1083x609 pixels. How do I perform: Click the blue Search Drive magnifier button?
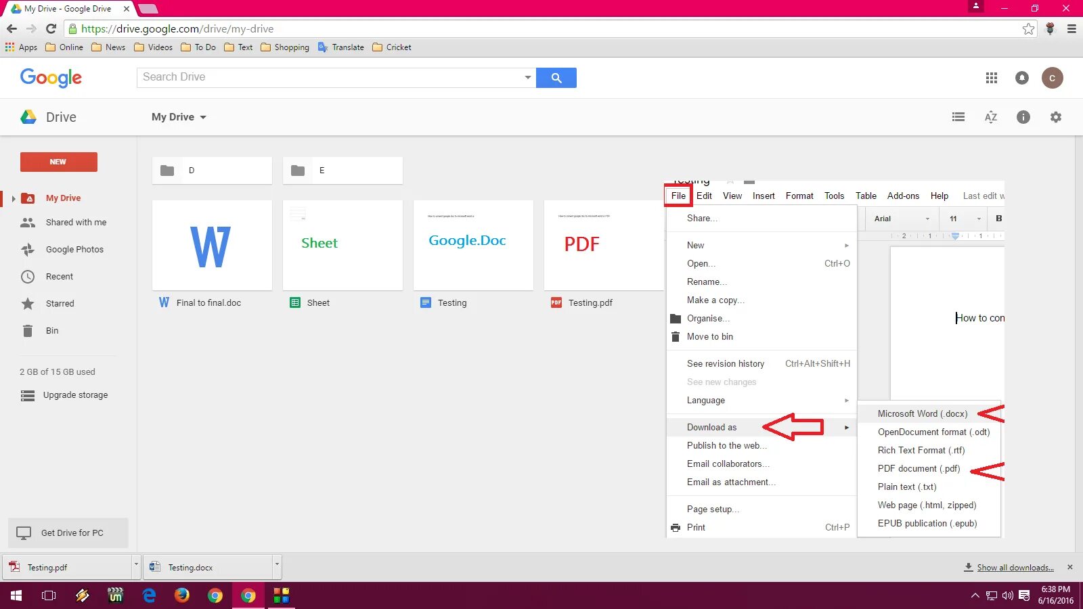[x=556, y=78]
